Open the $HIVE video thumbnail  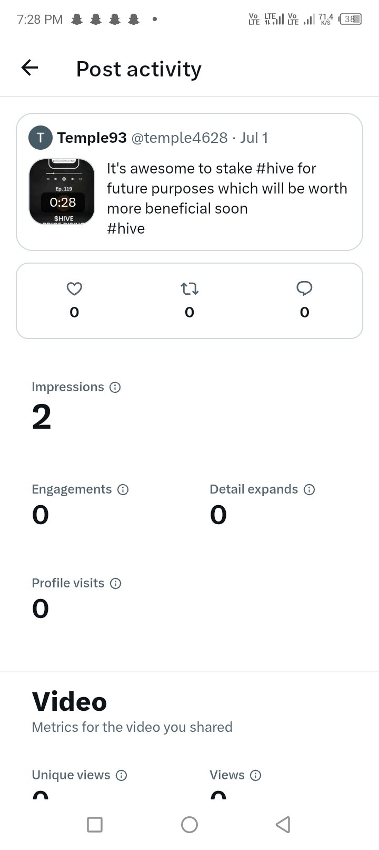click(x=62, y=192)
